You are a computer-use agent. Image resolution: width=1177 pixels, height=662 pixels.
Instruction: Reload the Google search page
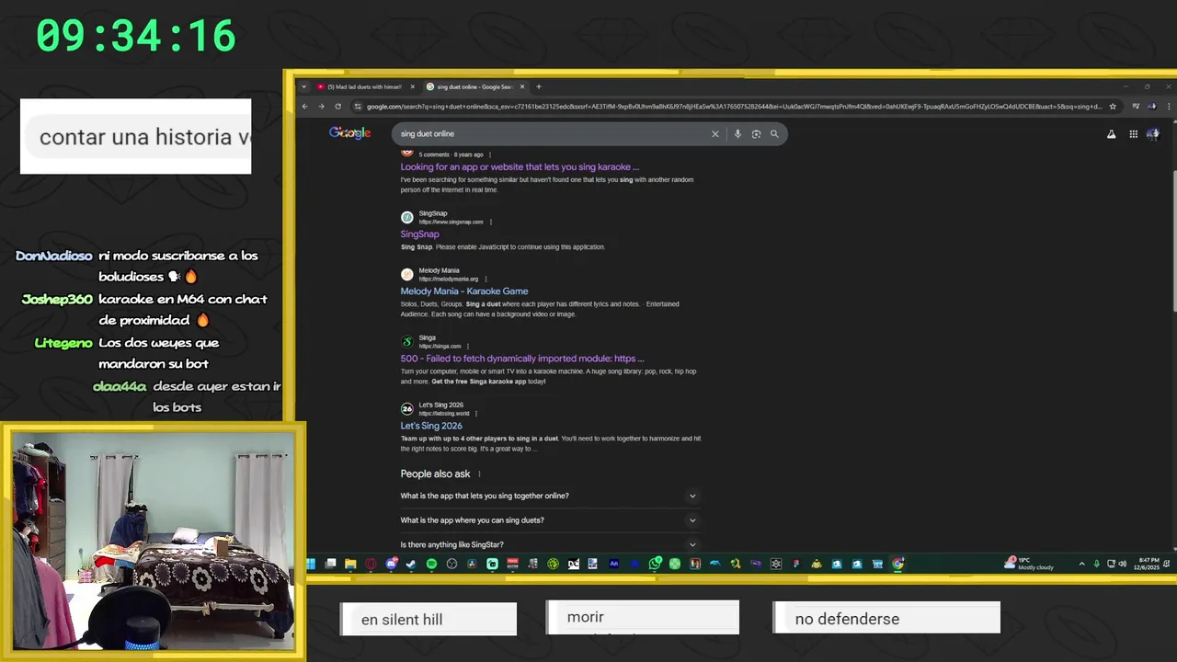(x=337, y=107)
